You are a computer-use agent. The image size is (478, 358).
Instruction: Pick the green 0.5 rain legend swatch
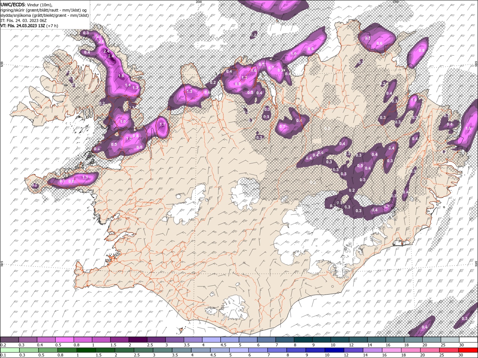click(48, 350)
